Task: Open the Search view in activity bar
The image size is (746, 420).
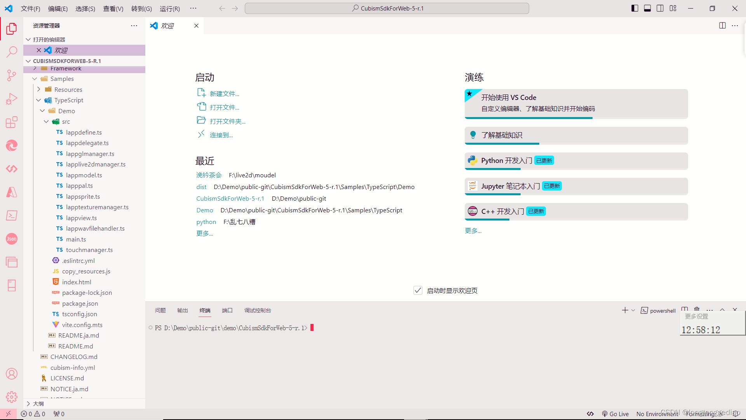Action: (12, 52)
